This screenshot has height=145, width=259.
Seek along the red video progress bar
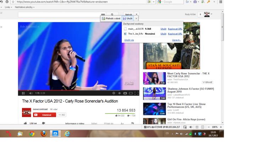[x=79, y=90]
